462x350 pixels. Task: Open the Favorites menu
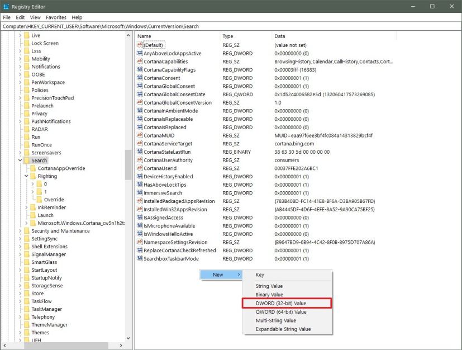(56, 17)
